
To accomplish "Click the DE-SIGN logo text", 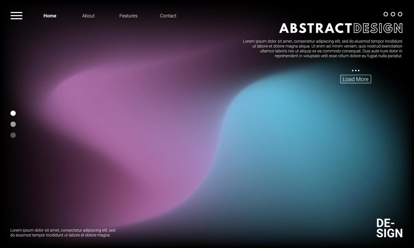I will (389, 228).
